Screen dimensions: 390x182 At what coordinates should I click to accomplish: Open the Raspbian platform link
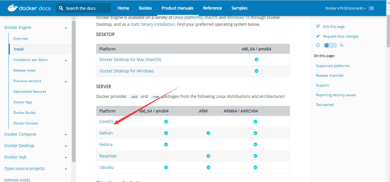point(108,156)
